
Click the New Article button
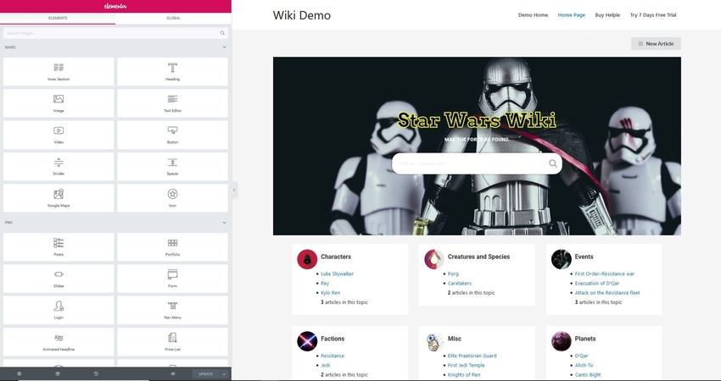656,44
